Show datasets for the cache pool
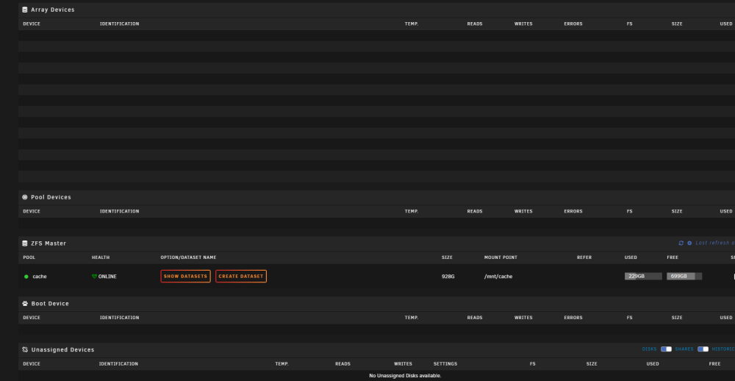The height and width of the screenshot is (381, 735). [x=186, y=277]
